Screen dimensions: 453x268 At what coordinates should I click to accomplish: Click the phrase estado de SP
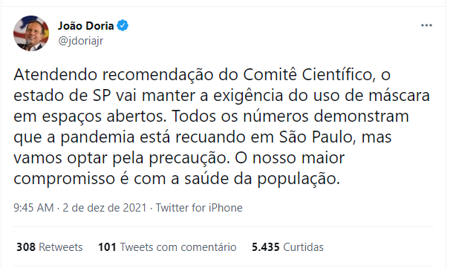[x=62, y=95]
